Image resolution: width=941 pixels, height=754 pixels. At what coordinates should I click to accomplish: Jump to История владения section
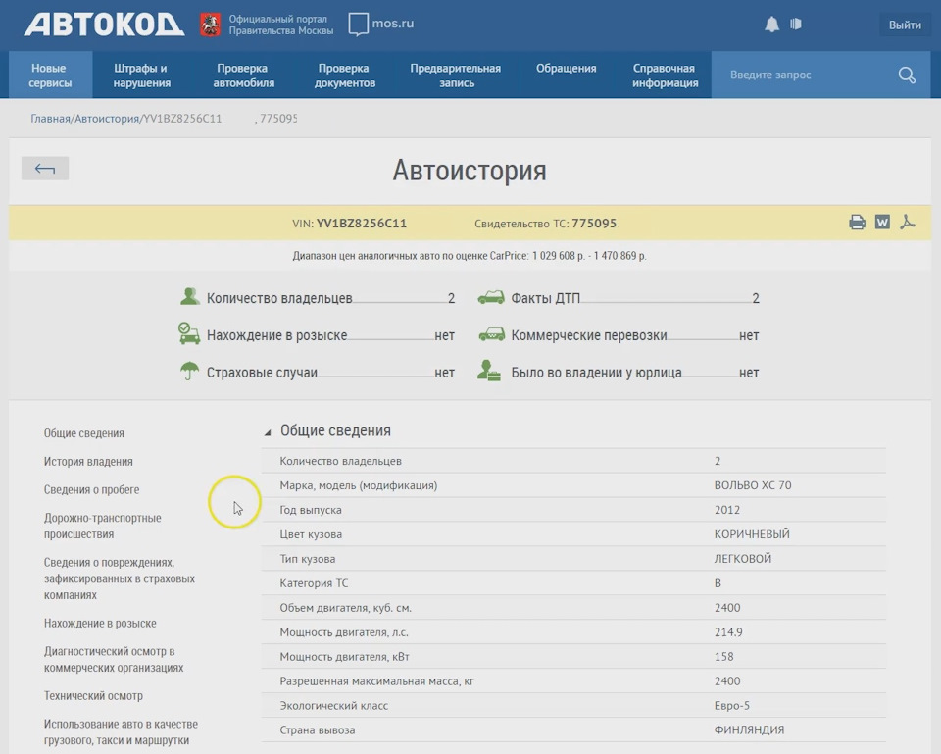(x=88, y=462)
